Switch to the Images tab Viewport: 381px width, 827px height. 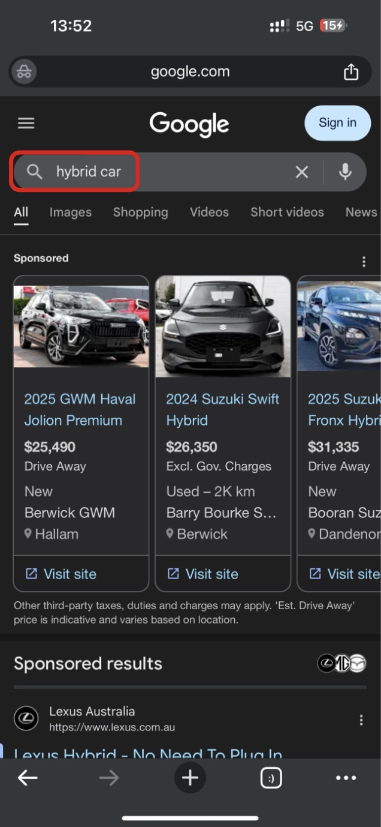coord(71,212)
